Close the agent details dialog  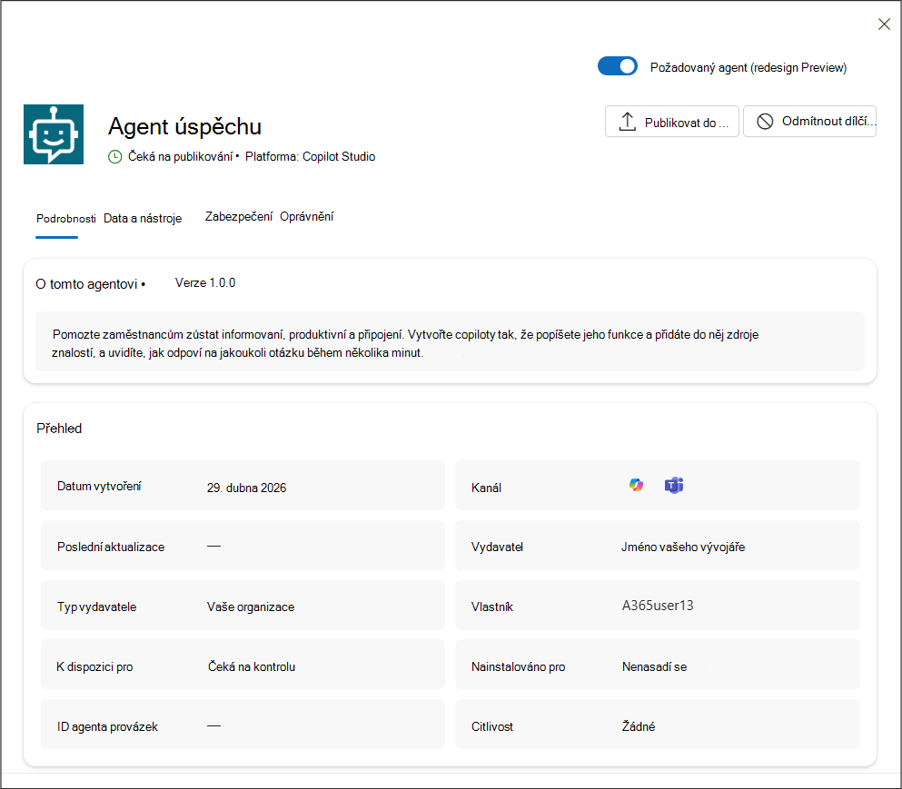tap(884, 25)
